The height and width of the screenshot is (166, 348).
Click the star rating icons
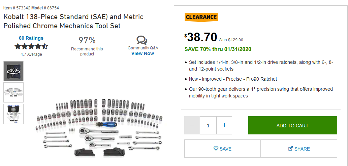pos(31,46)
